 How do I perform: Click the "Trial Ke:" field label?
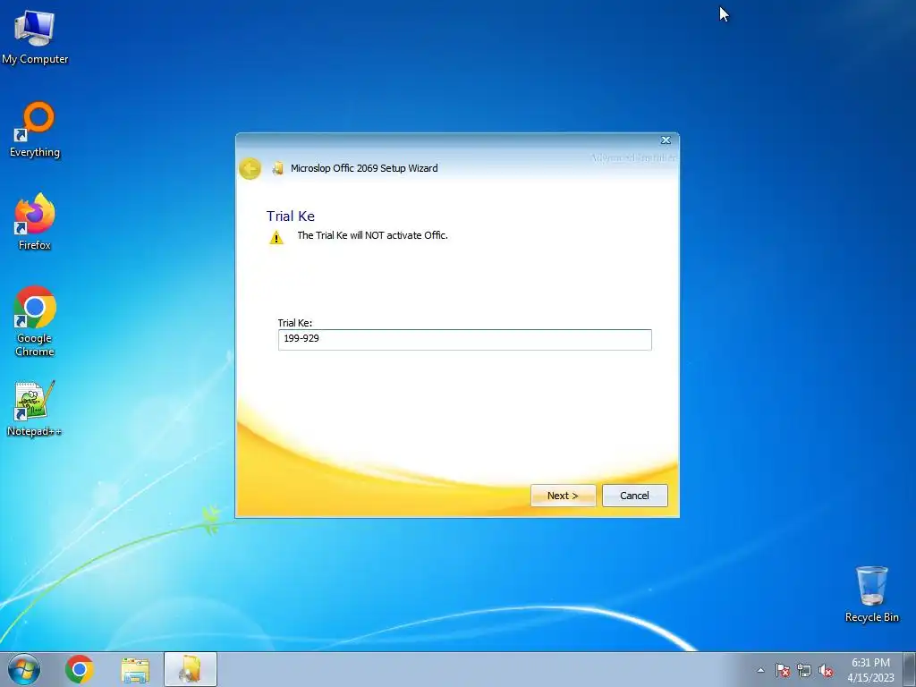pyautogui.click(x=295, y=322)
